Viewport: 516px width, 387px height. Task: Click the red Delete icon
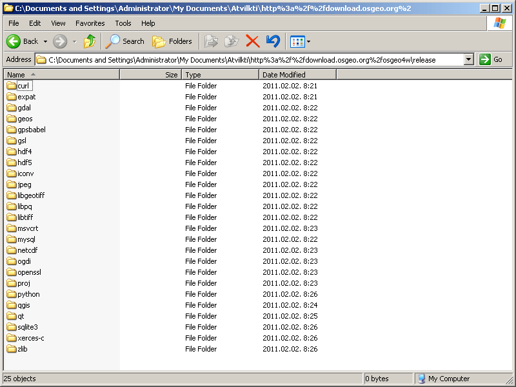[252, 41]
